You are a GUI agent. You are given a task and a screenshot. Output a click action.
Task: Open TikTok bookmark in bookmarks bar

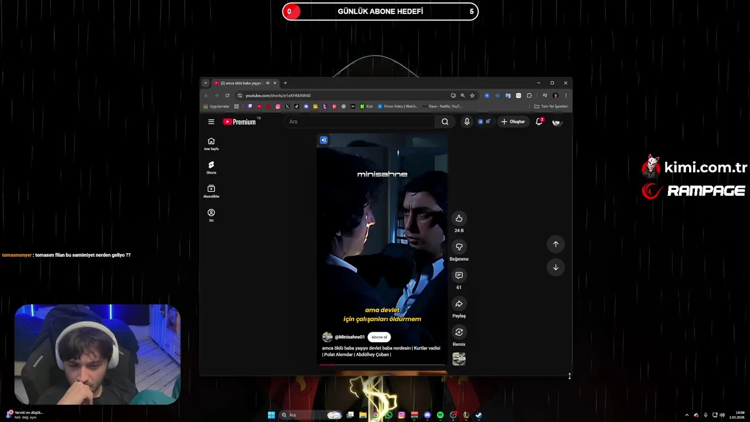296,106
